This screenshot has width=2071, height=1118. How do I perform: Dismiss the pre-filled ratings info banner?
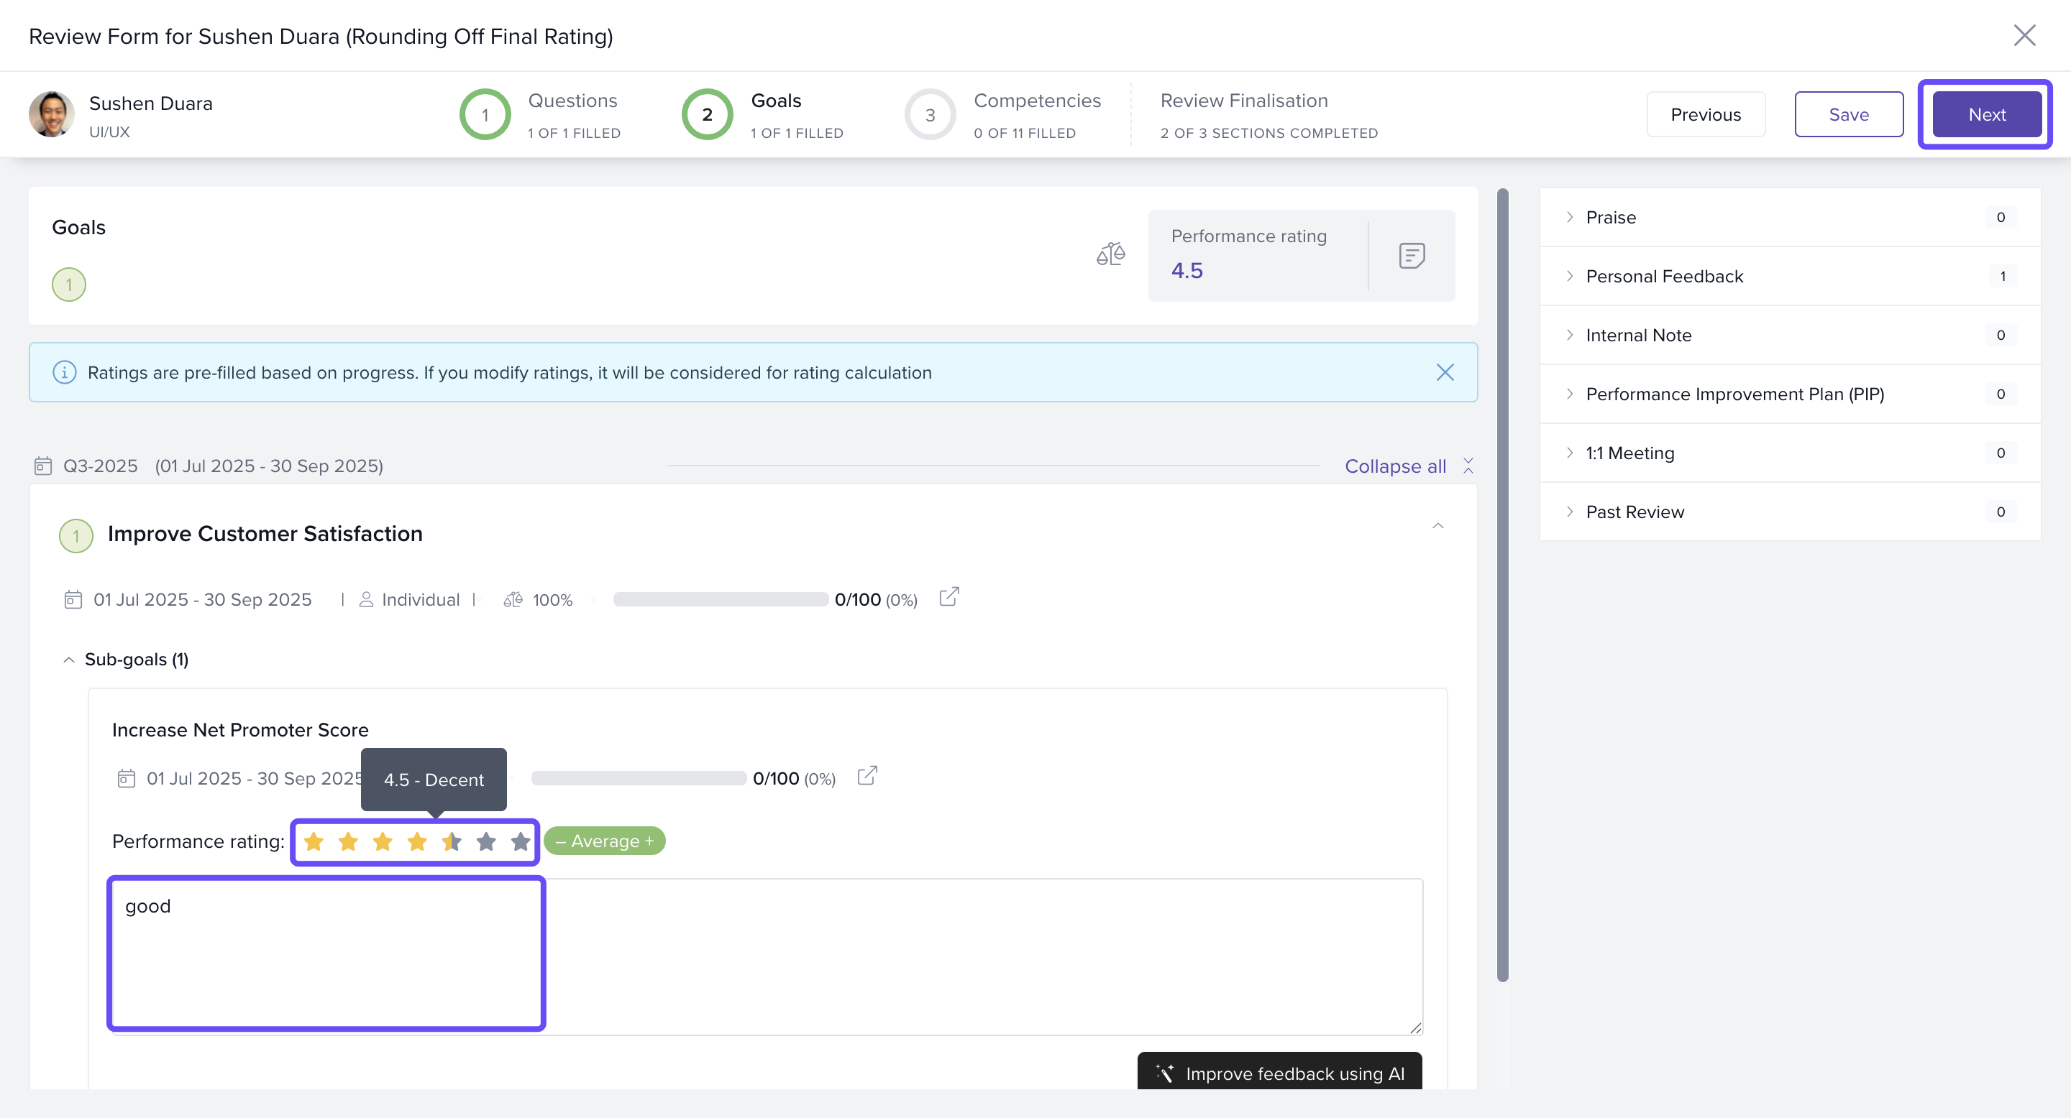[x=1445, y=372]
